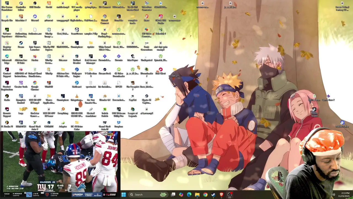Image resolution: width=353 pixels, height=199 pixels.
Task: Open the UA Connect desktop icon
Action: tap(105, 6)
